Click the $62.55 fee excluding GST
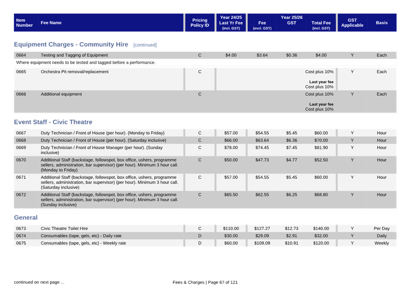 coord(262,195)
